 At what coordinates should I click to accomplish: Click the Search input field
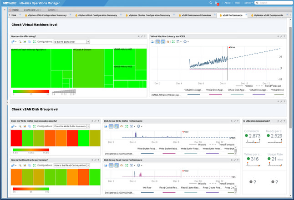click(x=274, y=3)
